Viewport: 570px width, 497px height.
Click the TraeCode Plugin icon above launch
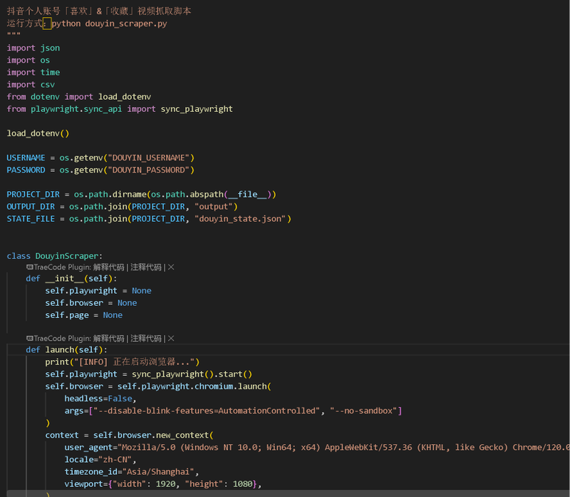tap(30, 339)
